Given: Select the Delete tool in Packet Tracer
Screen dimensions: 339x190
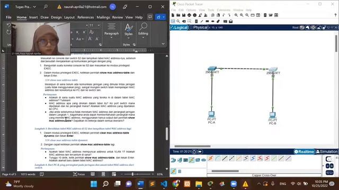Looking at the screenshot, I should point(184,21).
